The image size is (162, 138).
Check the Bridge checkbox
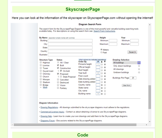[x=41, y=85]
